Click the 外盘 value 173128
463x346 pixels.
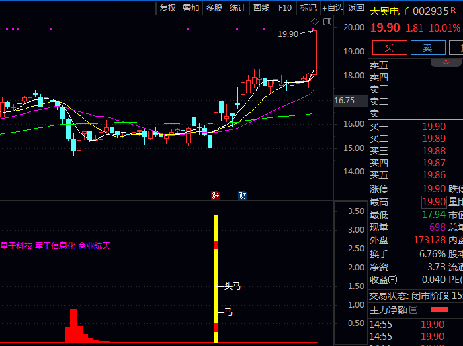[429, 240]
